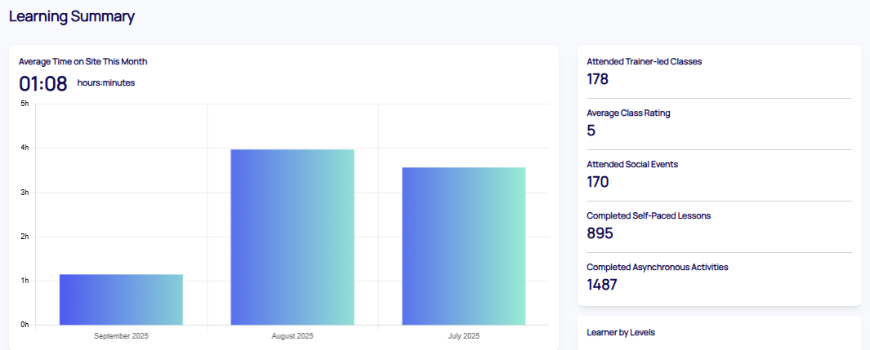
Task: Click the September 2025 bar in chart
Action: click(x=121, y=299)
